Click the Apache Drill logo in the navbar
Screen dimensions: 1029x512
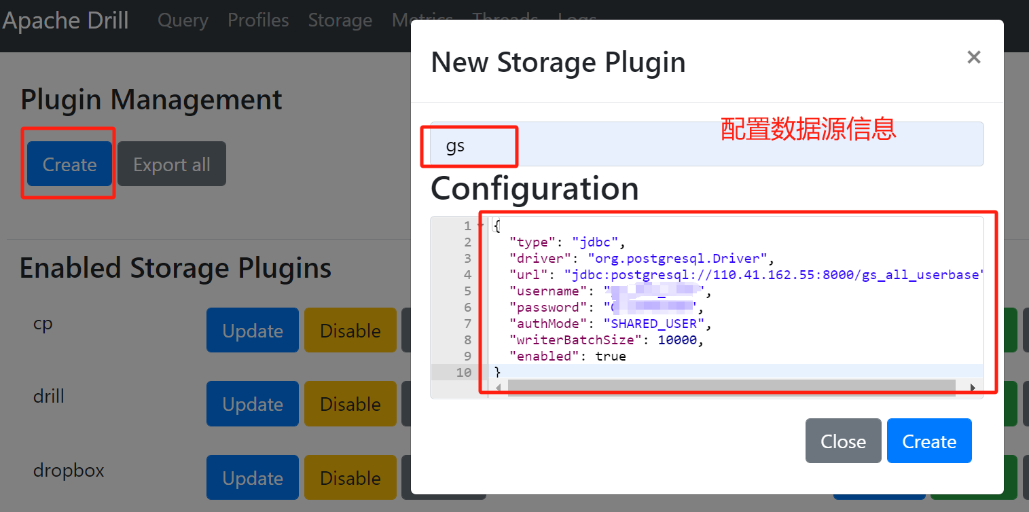65,20
